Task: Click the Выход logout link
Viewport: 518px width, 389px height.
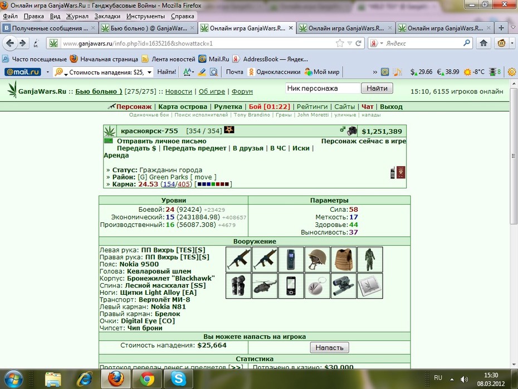Action: tap(391, 107)
